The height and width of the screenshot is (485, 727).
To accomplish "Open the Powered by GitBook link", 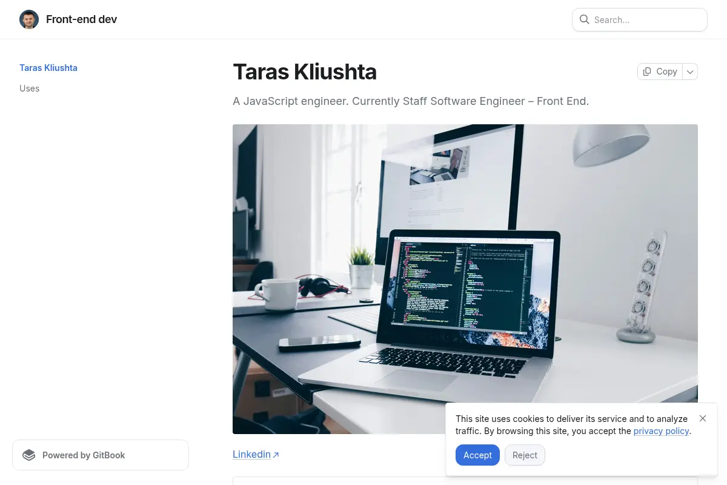I will (x=101, y=455).
